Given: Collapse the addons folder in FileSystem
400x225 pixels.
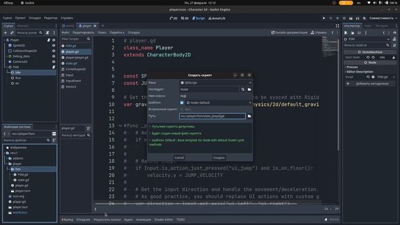Looking at the screenshot, I should pos(7,158).
